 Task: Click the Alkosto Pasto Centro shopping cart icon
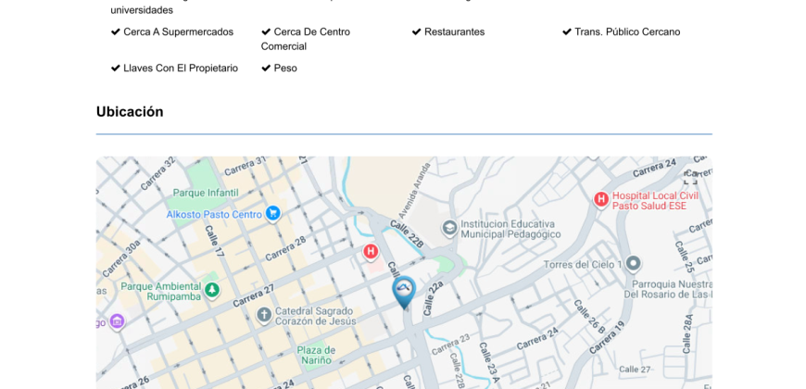[273, 213]
